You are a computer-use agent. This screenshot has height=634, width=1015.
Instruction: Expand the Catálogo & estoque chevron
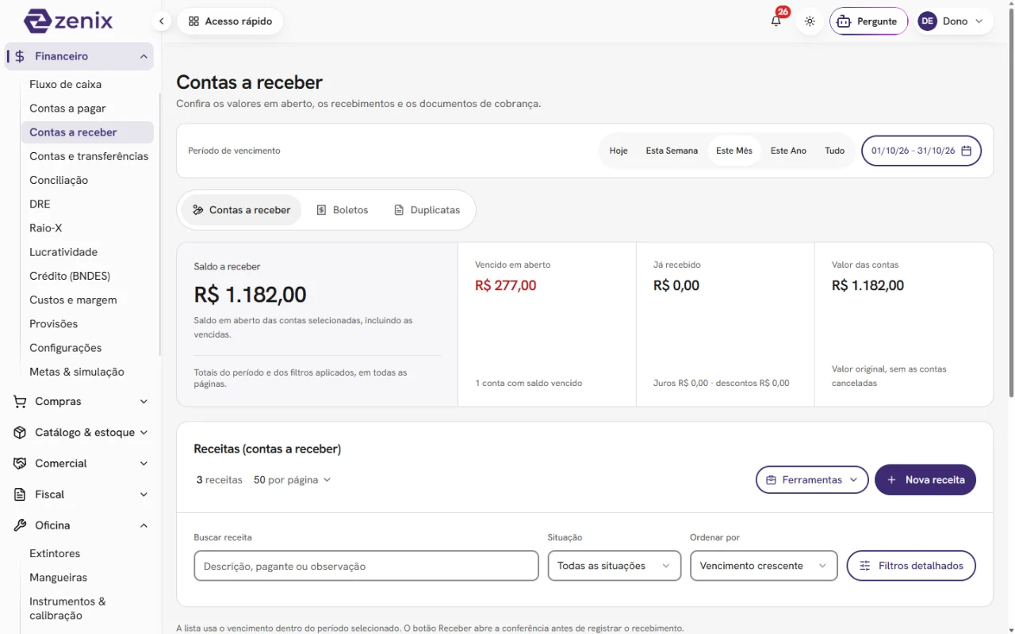[144, 433]
